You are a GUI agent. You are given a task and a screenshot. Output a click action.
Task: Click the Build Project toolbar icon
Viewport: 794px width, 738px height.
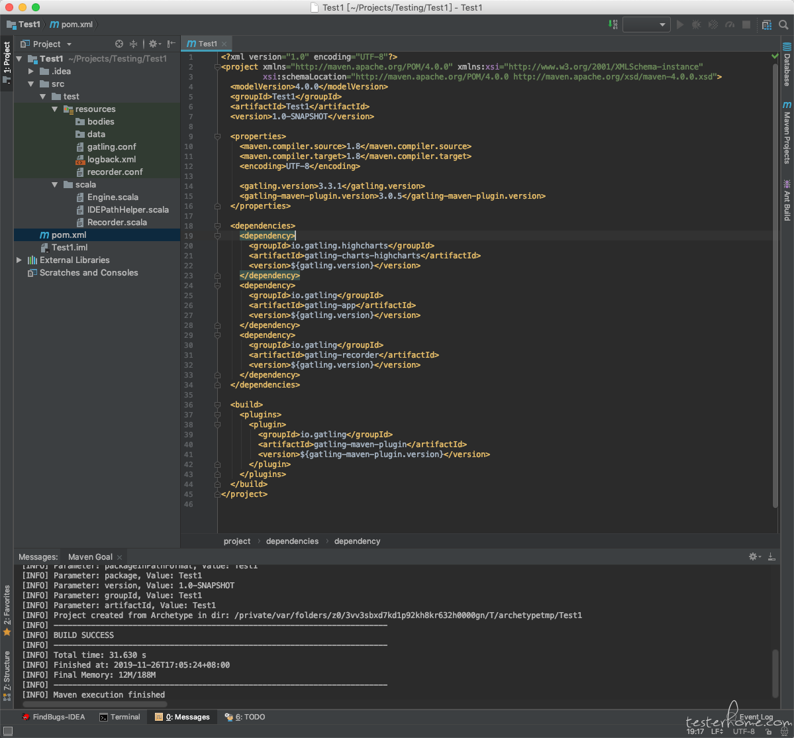tap(613, 25)
